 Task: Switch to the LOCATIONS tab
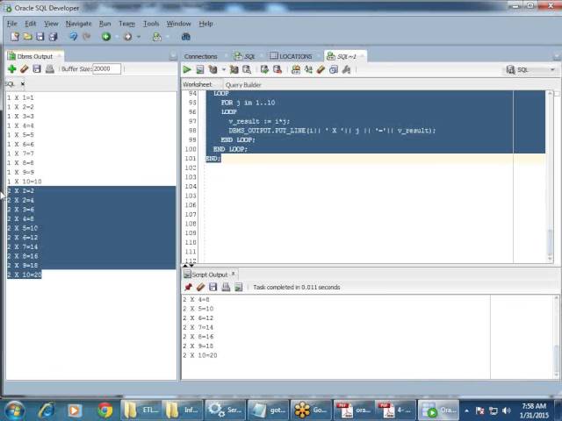[291, 56]
